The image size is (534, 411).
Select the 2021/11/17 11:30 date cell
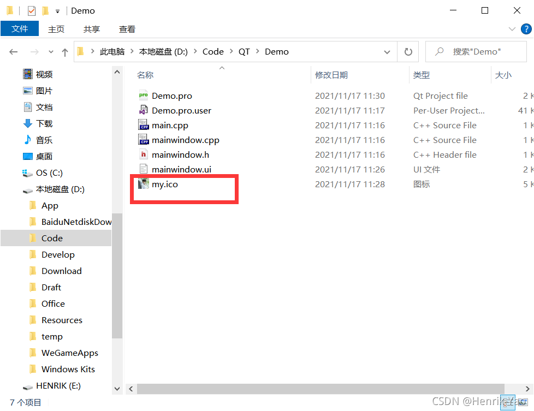[350, 96]
